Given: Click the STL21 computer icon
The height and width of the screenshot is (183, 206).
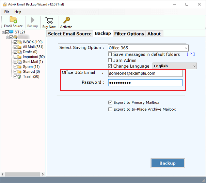Looking at the screenshot, I should 11,32.
